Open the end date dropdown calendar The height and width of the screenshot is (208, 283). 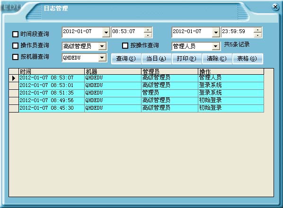tap(216, 33)
